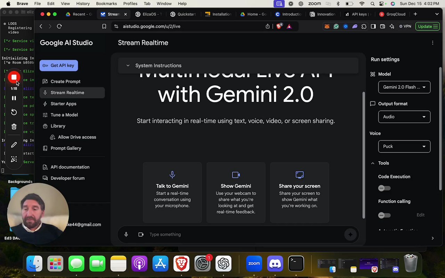Open the Bookmarks menu
The height and width of the screenshot is (278, 445).
(106, 3)
